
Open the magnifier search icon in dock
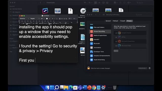click(57, 88)
